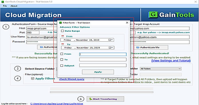
Task: Click Apply in the Filter Form
Action: [x=98, y=72]
